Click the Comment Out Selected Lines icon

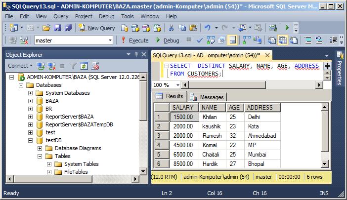[308, 40]
